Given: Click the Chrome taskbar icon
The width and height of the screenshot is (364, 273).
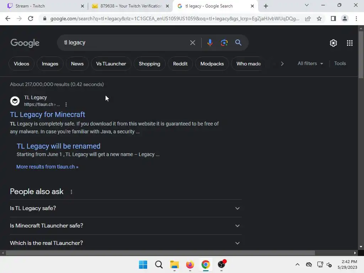Looking at the screenshot, I should [x=206, y=264].
